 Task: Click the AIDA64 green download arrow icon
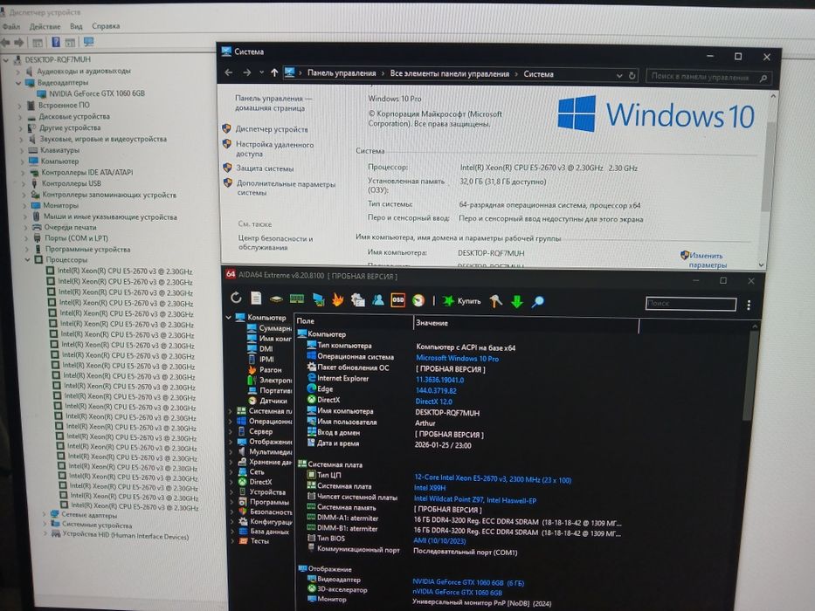tap(517, 301)
